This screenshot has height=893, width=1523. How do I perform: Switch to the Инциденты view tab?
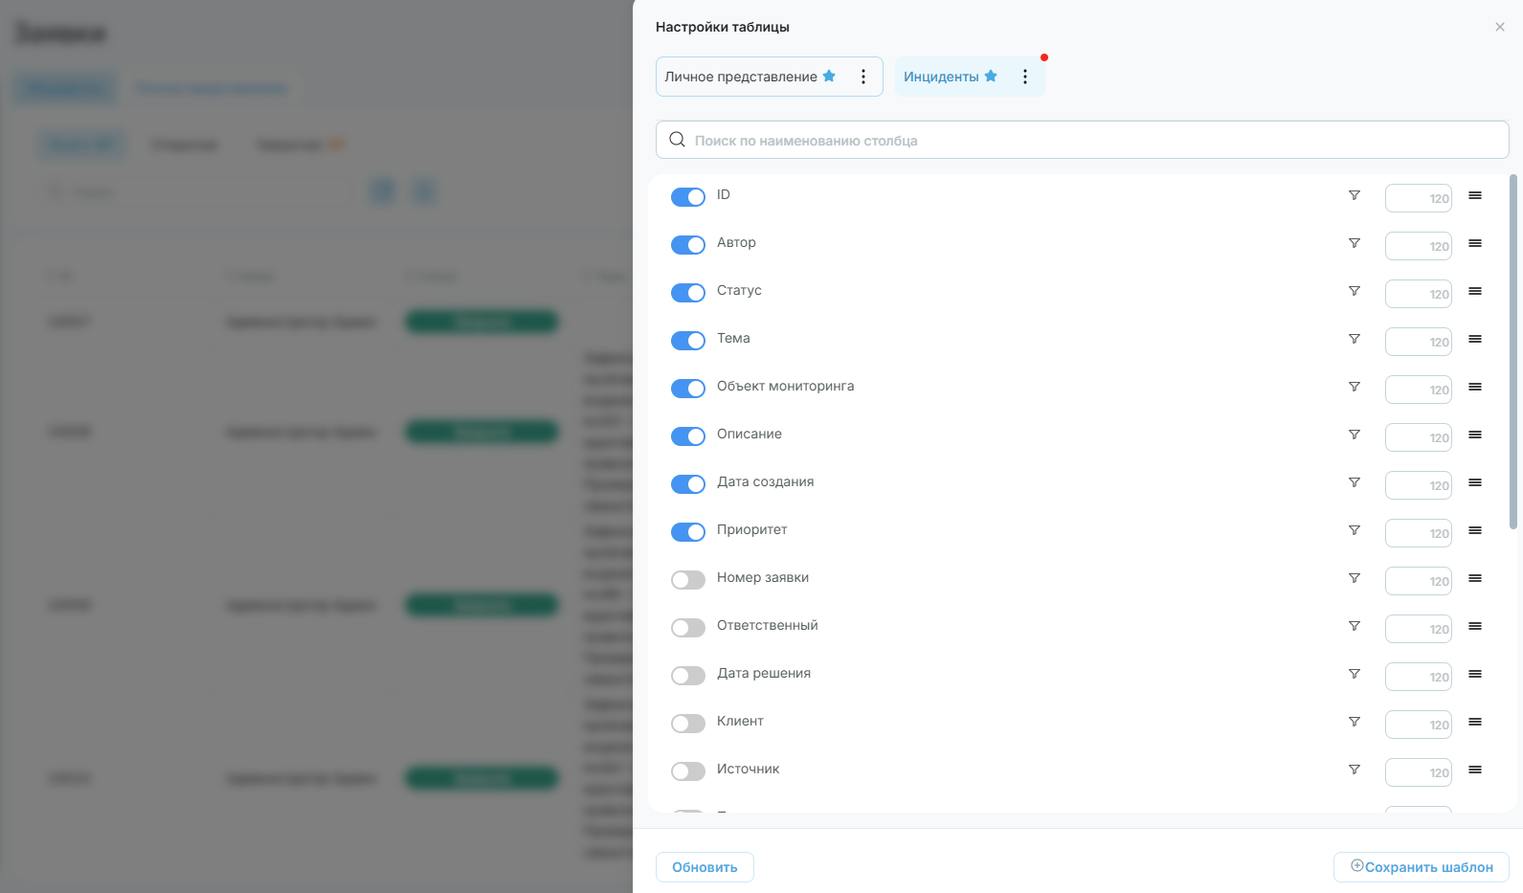[x=941, y=77]
